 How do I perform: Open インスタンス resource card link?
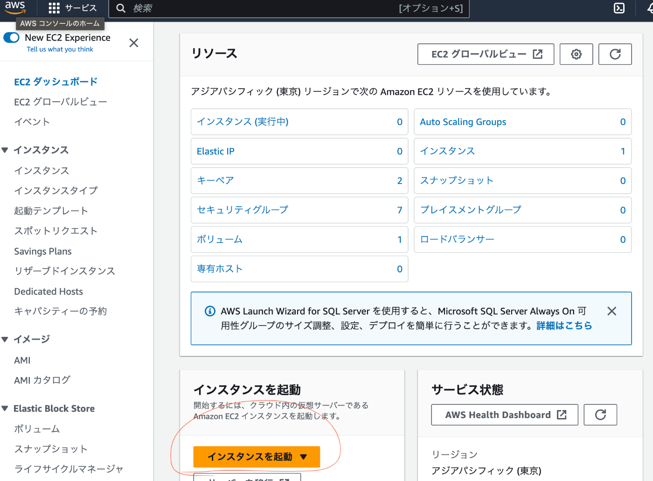(448, 151)
